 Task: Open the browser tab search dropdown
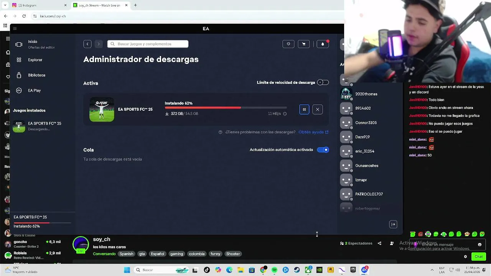(x=5, y=5)
